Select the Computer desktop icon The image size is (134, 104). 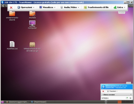(32, 25)
